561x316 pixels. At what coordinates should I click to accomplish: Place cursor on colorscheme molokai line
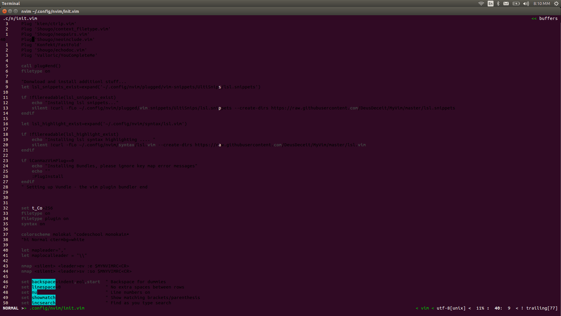click(46, 234)
